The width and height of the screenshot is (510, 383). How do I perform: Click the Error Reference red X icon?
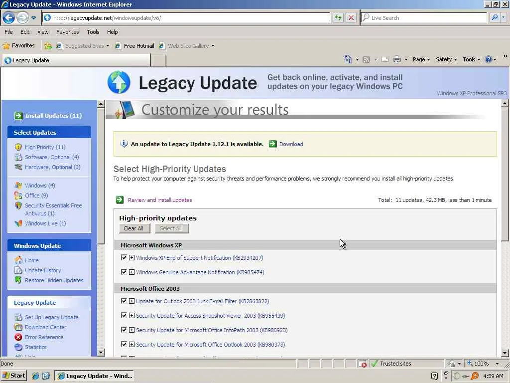coord(18,337)
